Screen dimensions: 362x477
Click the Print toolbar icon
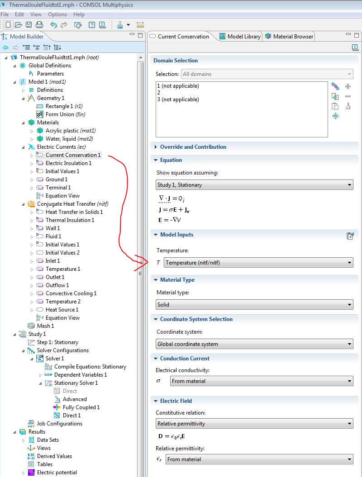click(x=39, y=25)
